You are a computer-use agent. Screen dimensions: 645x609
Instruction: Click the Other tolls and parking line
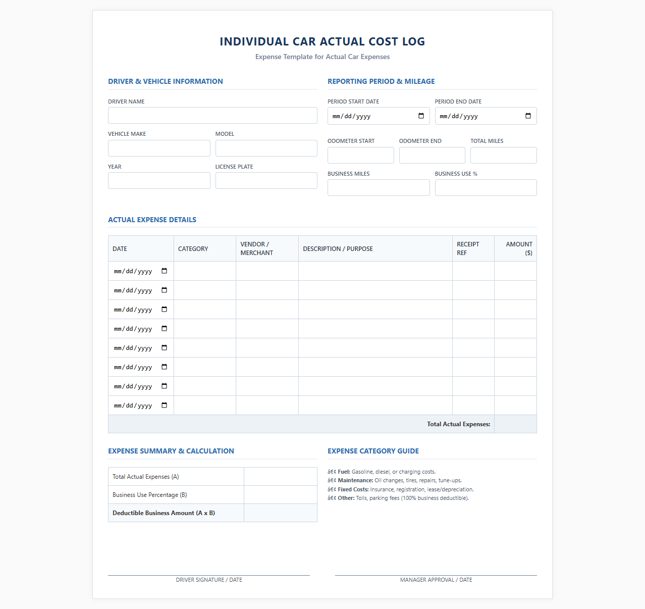click(x=398, y=498)
